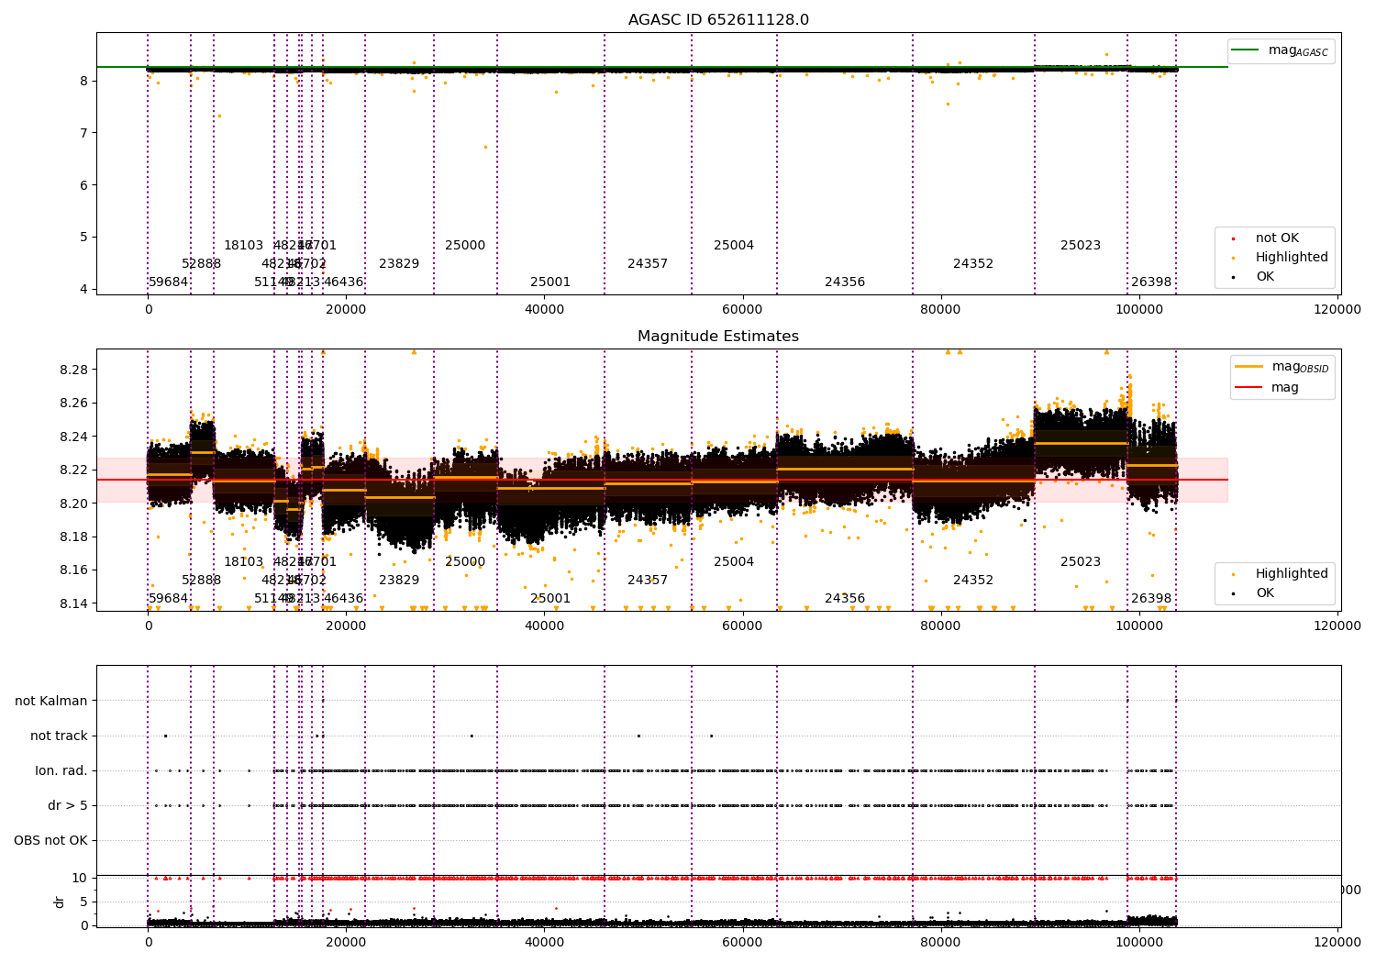This screenshot has width=1376, height=963.
Task: Click the 'OBS not OK' axis label
Action: coord(51,840)
